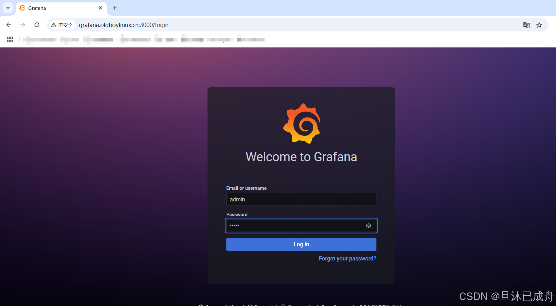Click the not secure warning badge
This screenshot has height=306, width=556.
pyautogui.click(x=62, y=25)
